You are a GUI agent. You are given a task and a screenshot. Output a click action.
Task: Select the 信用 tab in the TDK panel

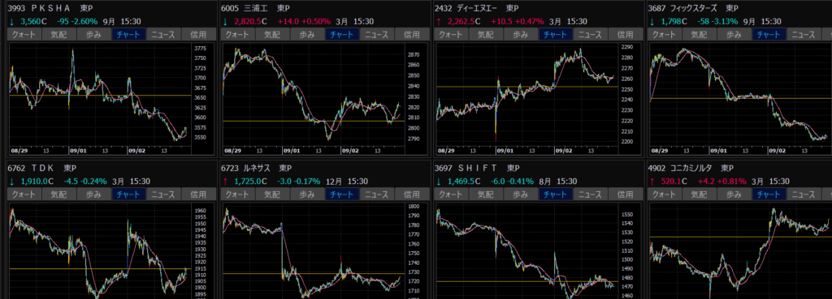click(x=198, y=194)
